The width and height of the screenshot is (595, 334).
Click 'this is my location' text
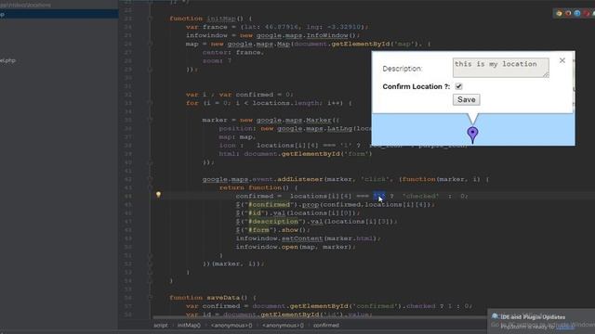(496, 64)
